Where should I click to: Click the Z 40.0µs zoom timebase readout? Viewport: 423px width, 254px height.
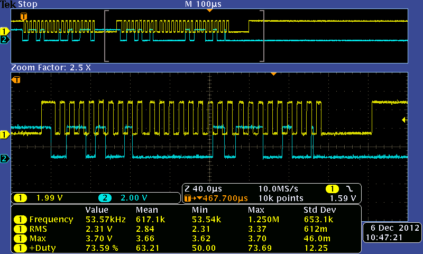tap(203, 189)
